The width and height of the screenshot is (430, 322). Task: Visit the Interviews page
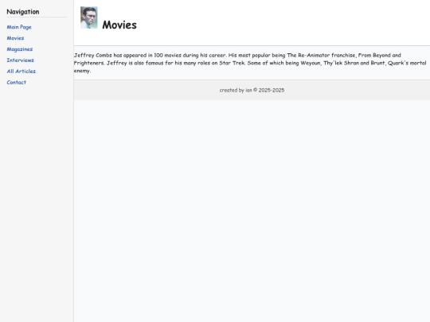pyautogui.click(x=20, y=60)
